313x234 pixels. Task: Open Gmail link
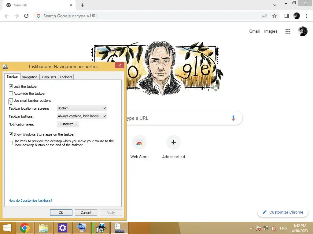click(x=254, y=31)
